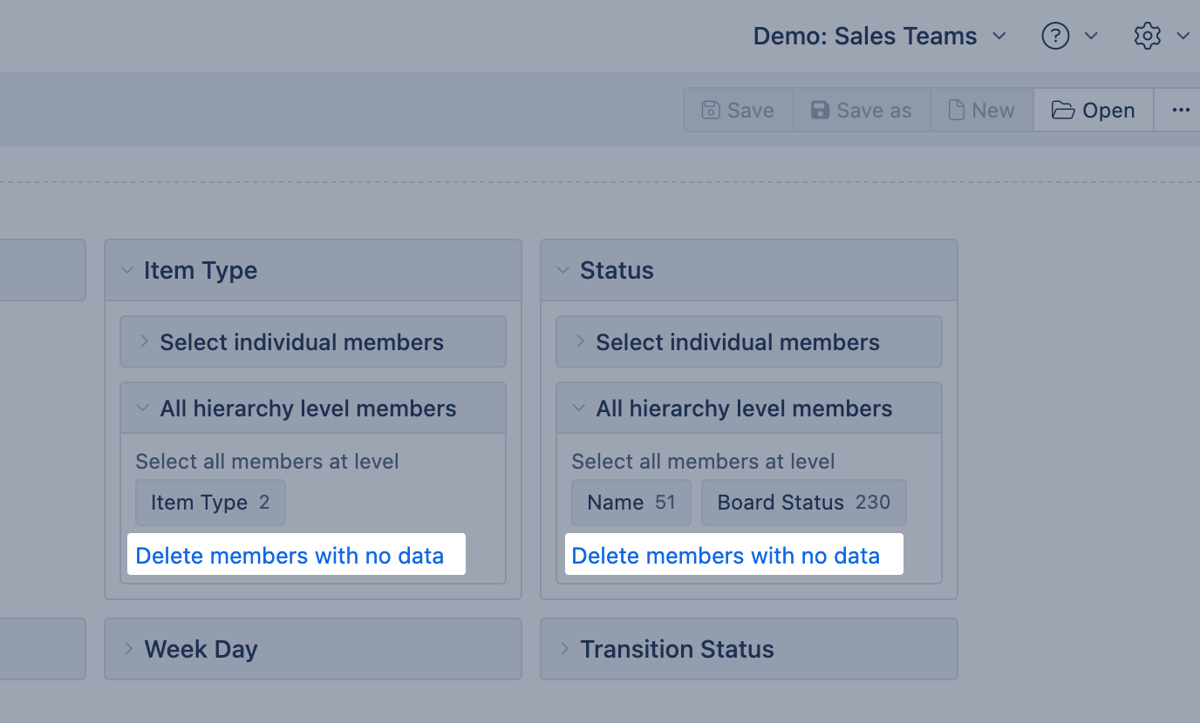The width and height of the screenshot is (1200, 723).
Task: Open the settings gear icon
Action: (1147, 36)
